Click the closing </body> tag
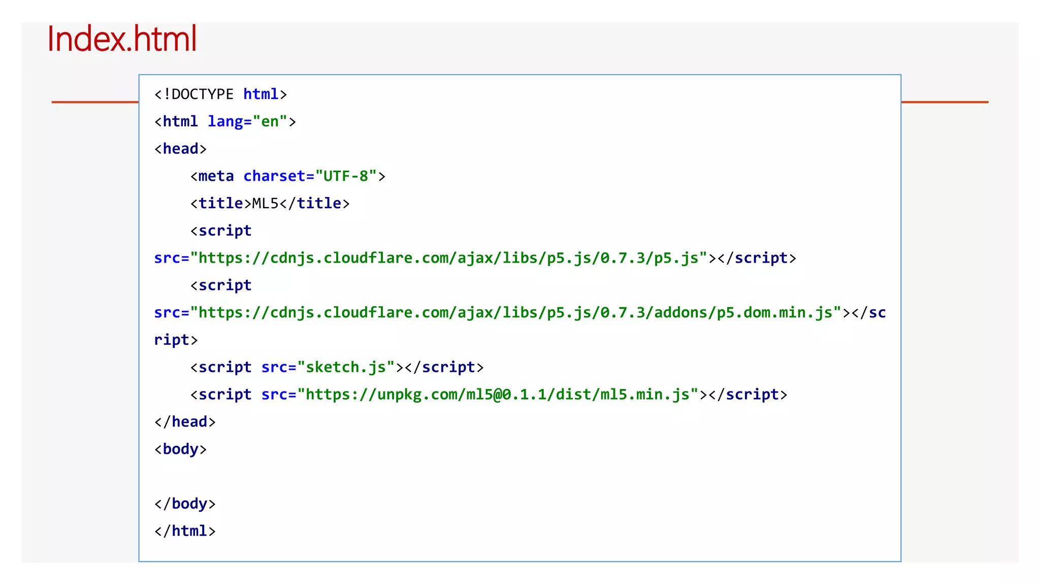 (185, 504)
